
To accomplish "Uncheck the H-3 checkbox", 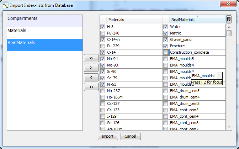I will (102, 27).
